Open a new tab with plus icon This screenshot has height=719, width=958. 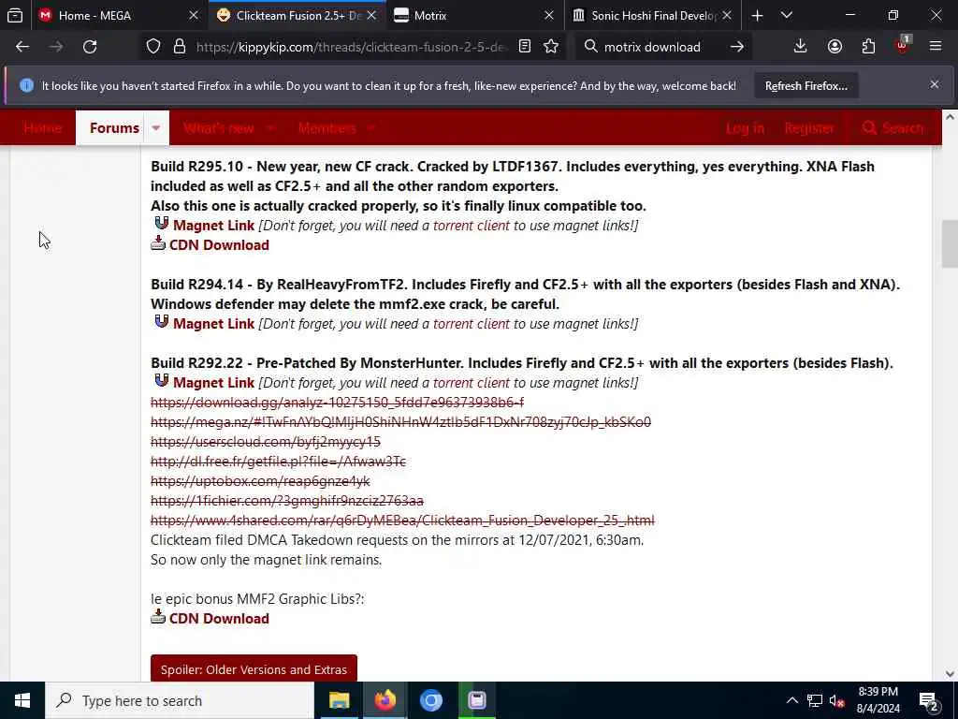(757, 15)
